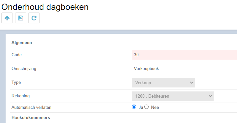Click the chevron arrow of the Type dropdown

click(x=192, y=83)
